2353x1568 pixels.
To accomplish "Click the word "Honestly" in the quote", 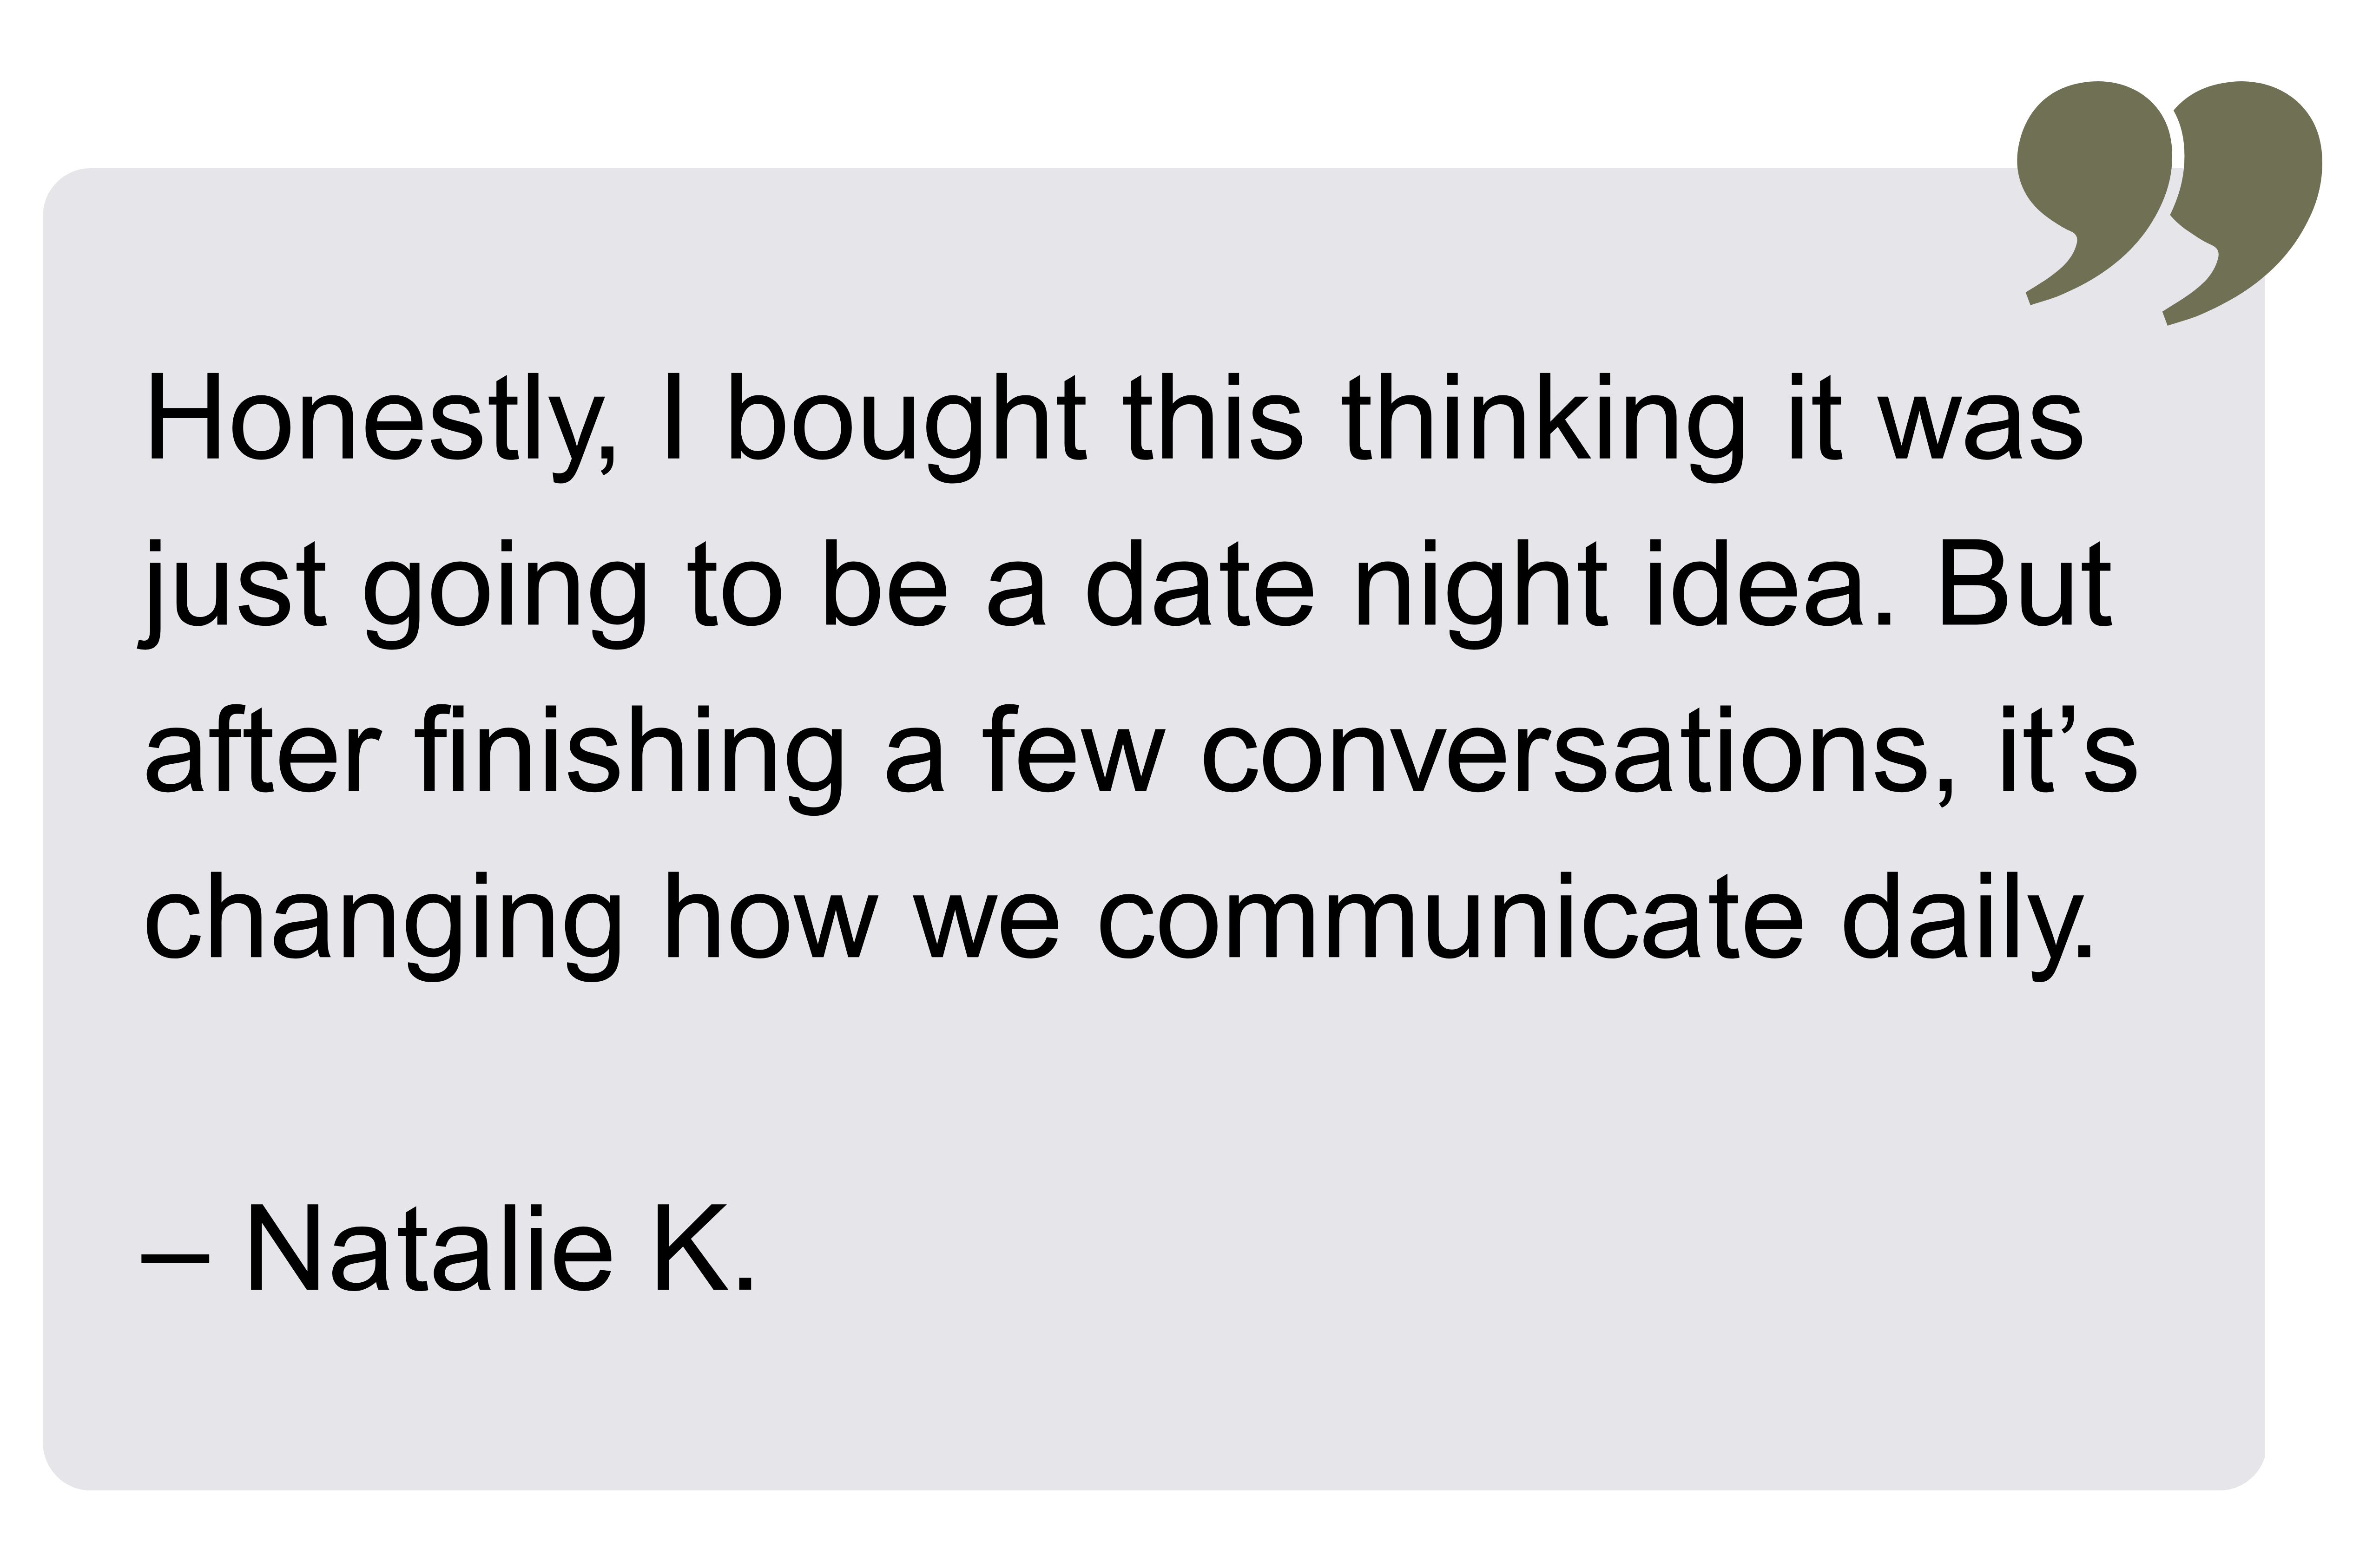I will (x=375, y=421).
